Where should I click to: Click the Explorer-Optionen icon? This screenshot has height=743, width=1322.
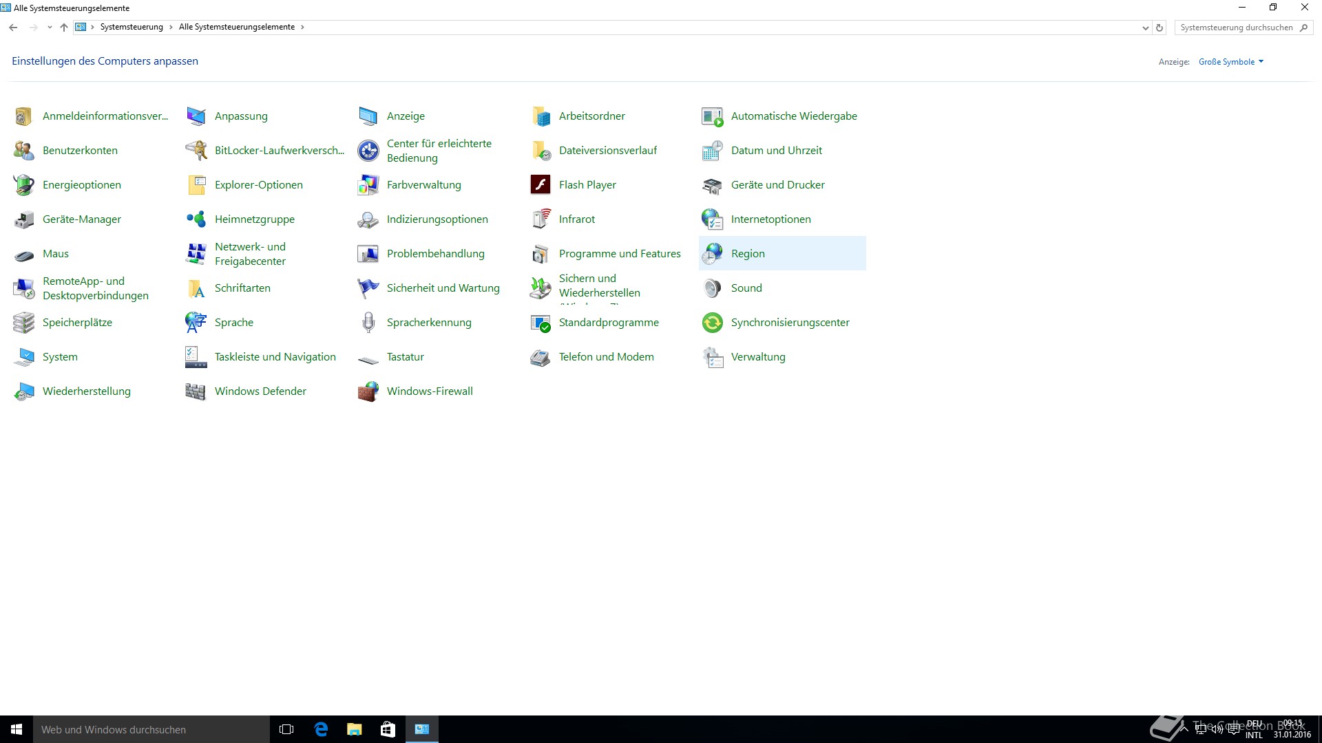tap(196, 185)
